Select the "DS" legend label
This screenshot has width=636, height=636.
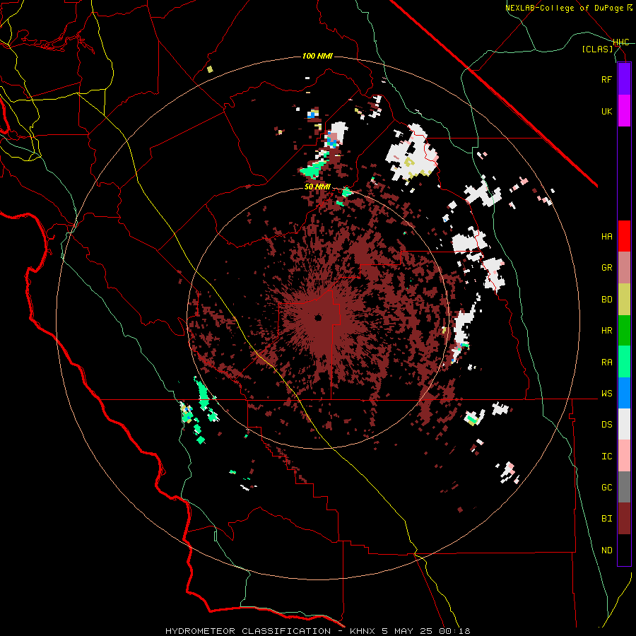[606, 425]
